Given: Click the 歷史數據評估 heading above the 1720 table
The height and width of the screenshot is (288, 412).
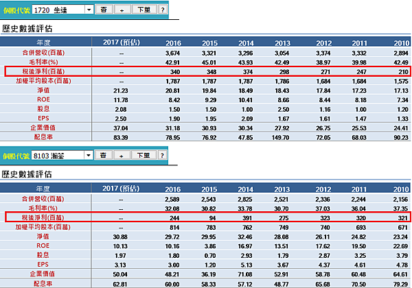Looking at the screenshot, I should [x=27, y=29].
